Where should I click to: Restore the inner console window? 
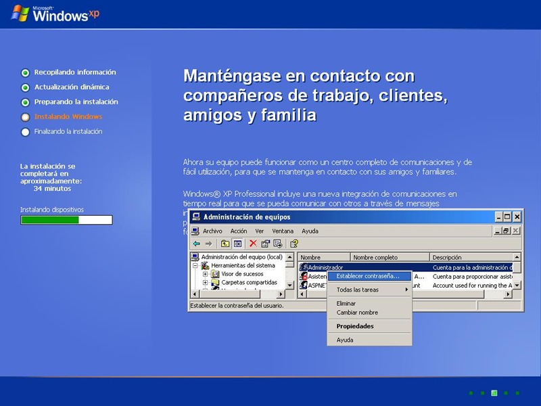coord(506,231)
